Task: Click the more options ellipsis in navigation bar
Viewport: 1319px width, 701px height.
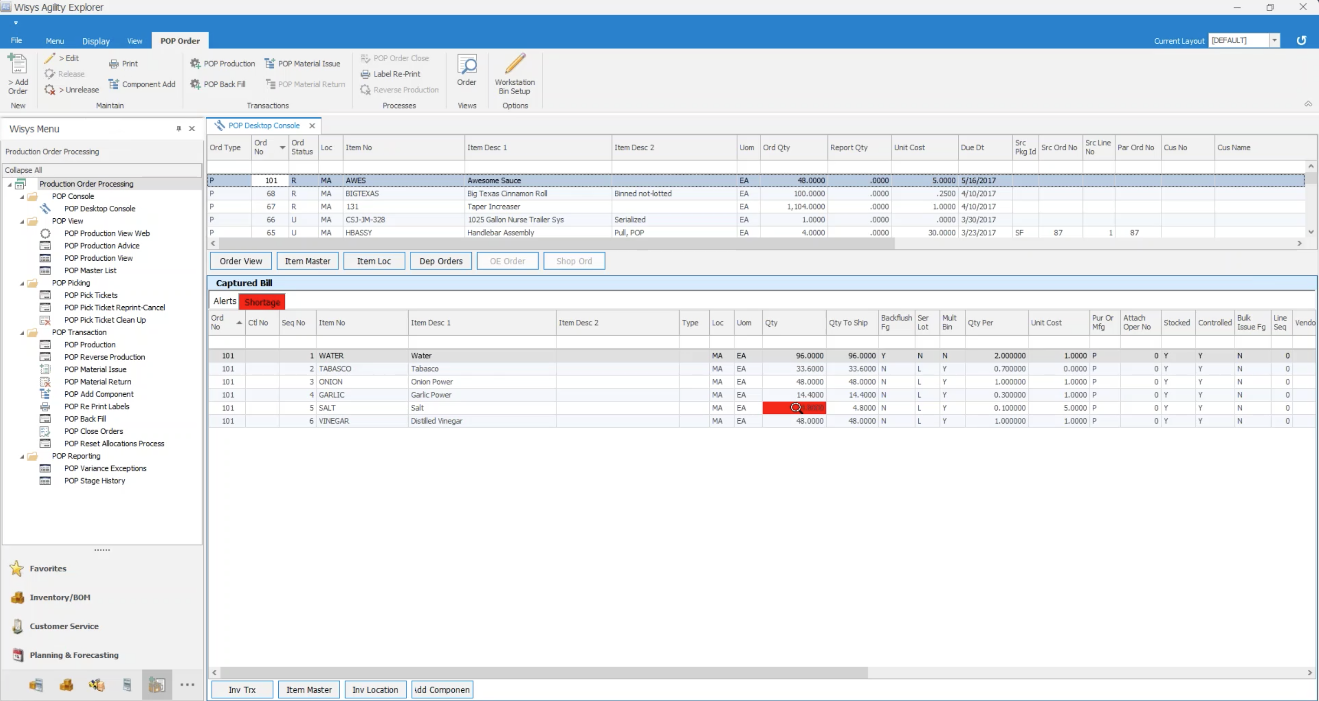Action: (x=188, y=685)
